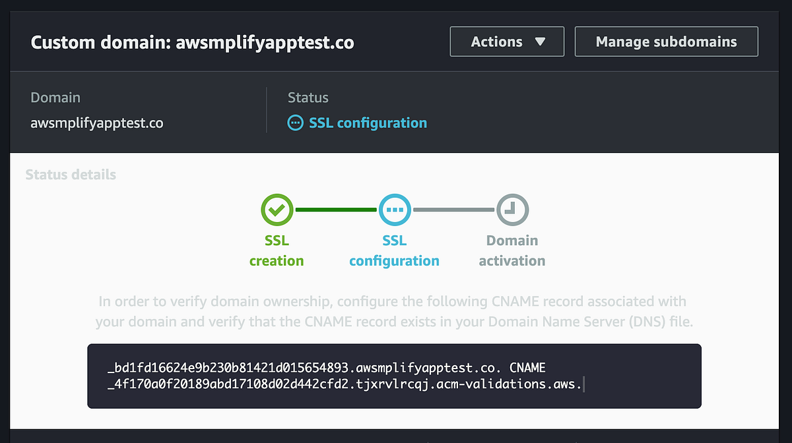Image resolution: width=792 pixels, height=443 pixels.
Task: Click the gray connector before Domain activation
Action: click(x=453, y=209)
